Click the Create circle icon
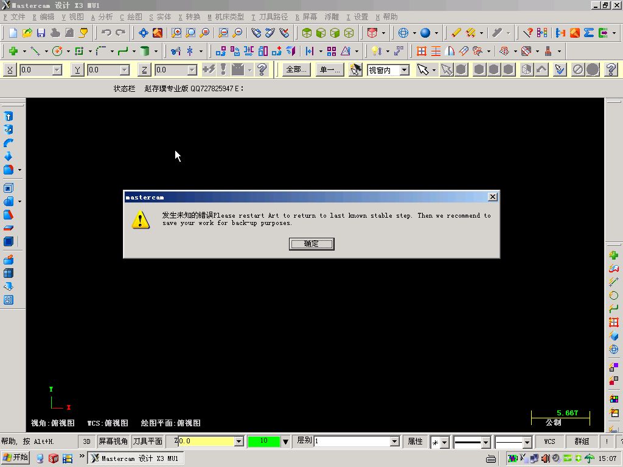The image size is (623, 467). (x=57, y=51)
